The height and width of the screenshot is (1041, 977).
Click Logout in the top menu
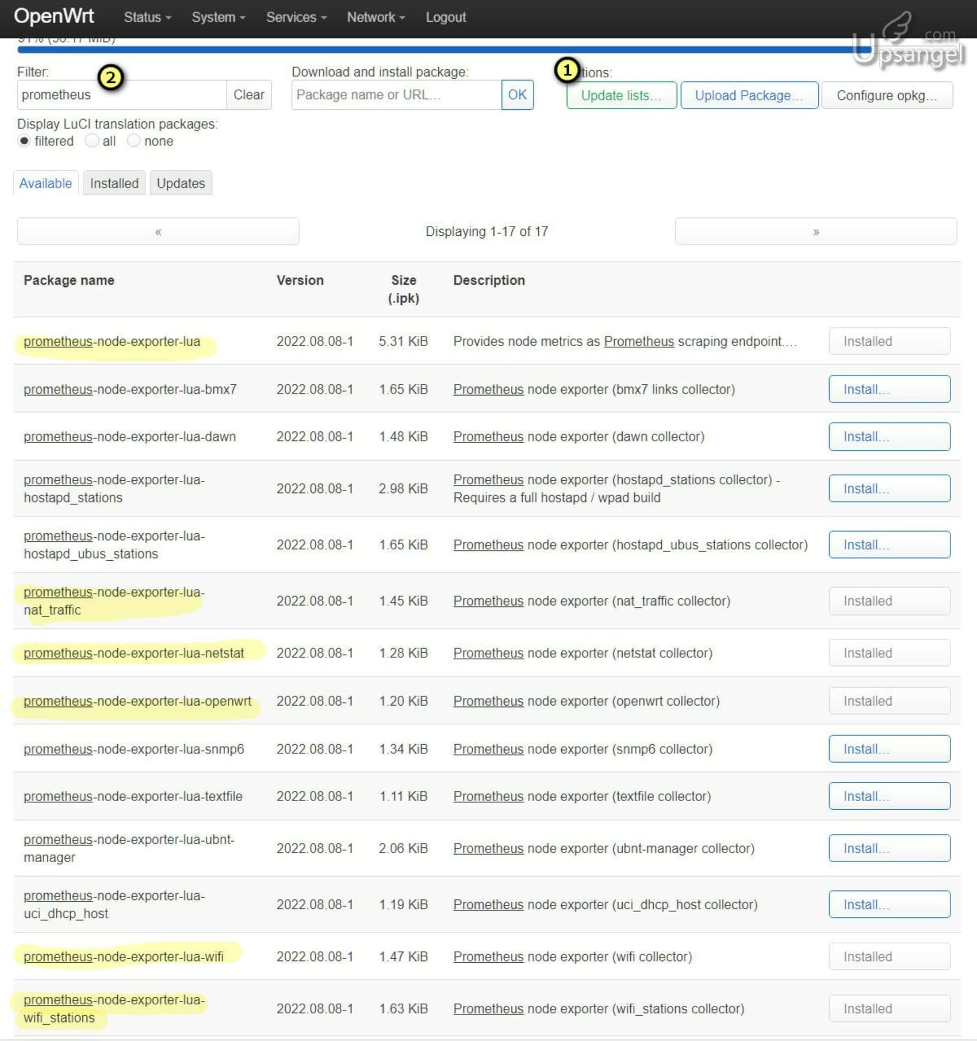click(x=444, y=16)
